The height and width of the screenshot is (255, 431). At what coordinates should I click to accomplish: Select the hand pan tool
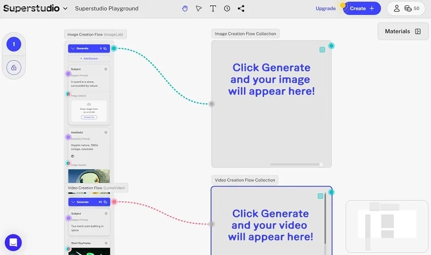click(185, 9)
